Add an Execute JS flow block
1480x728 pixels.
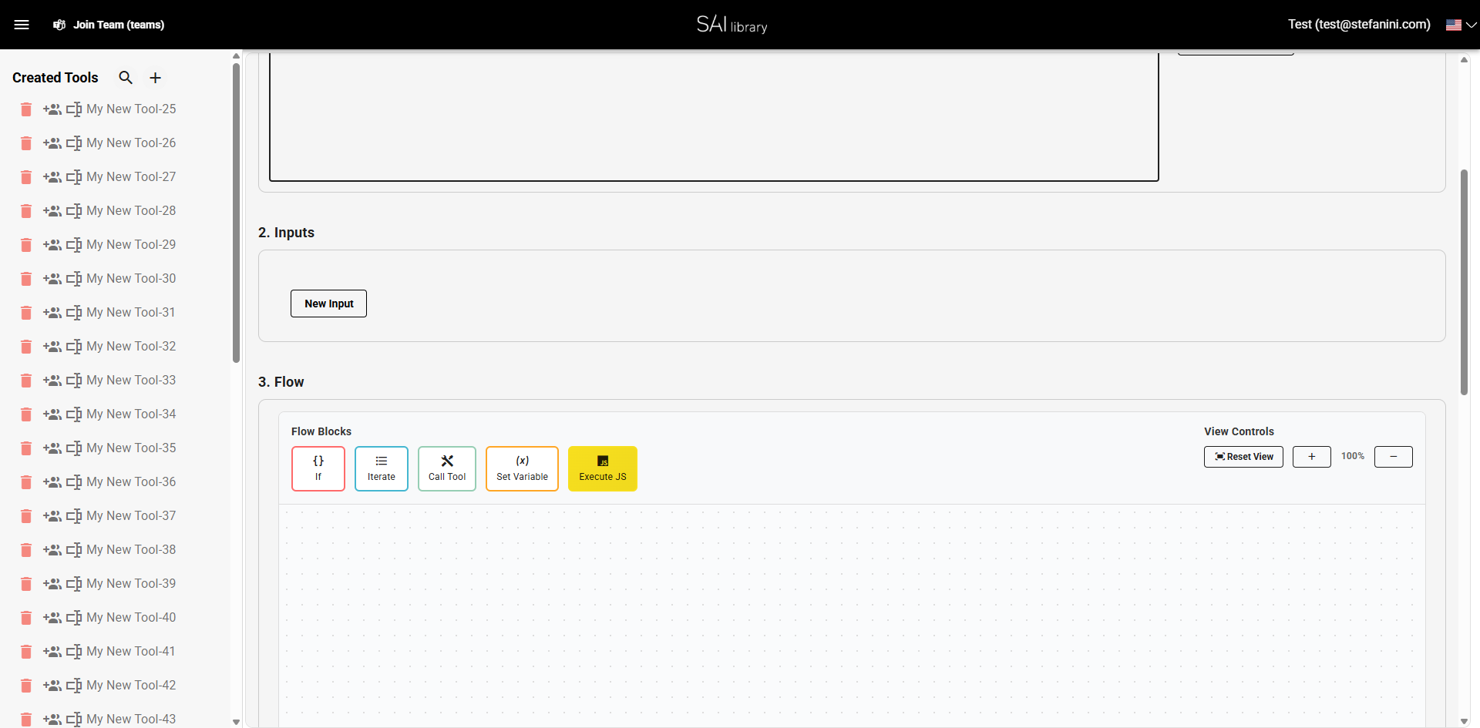pos(603,468)
